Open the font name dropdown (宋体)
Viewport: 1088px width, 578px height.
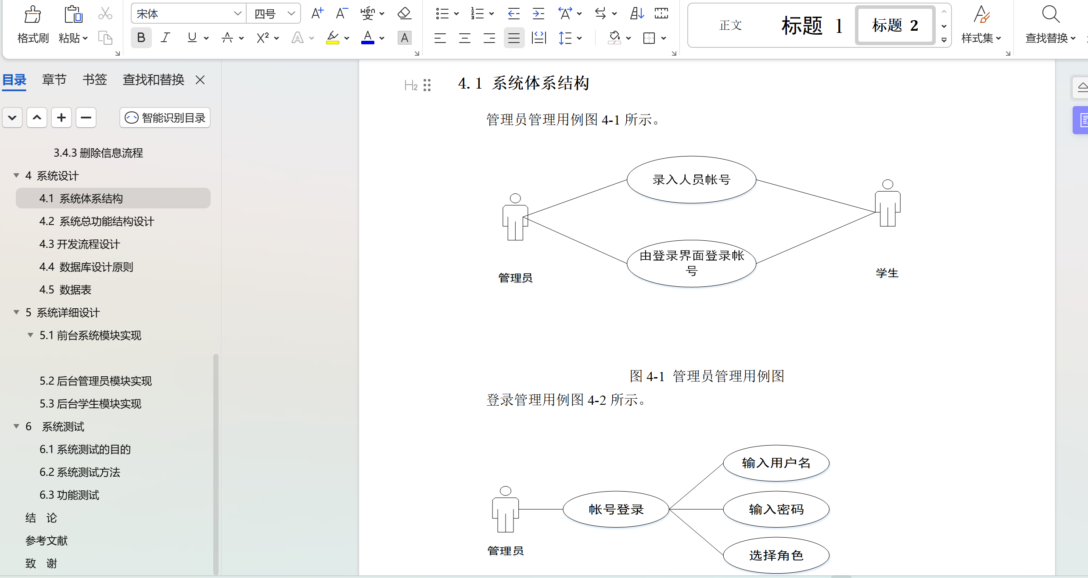point(237,14)
